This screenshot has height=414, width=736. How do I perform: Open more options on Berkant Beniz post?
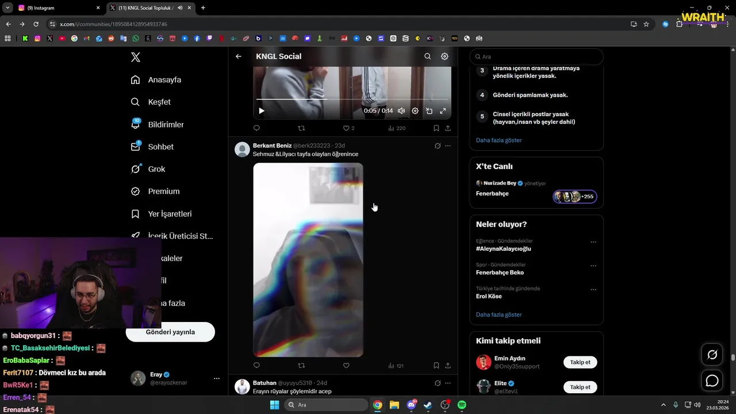coord(448,146)
